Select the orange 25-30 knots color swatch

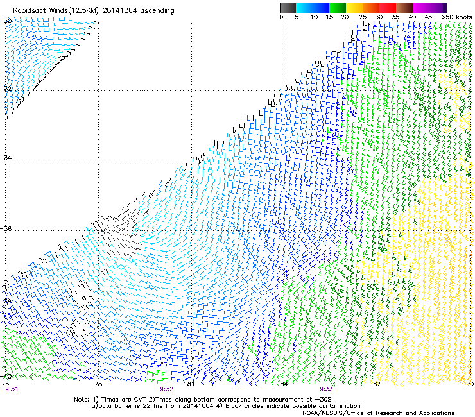point(371,8)
